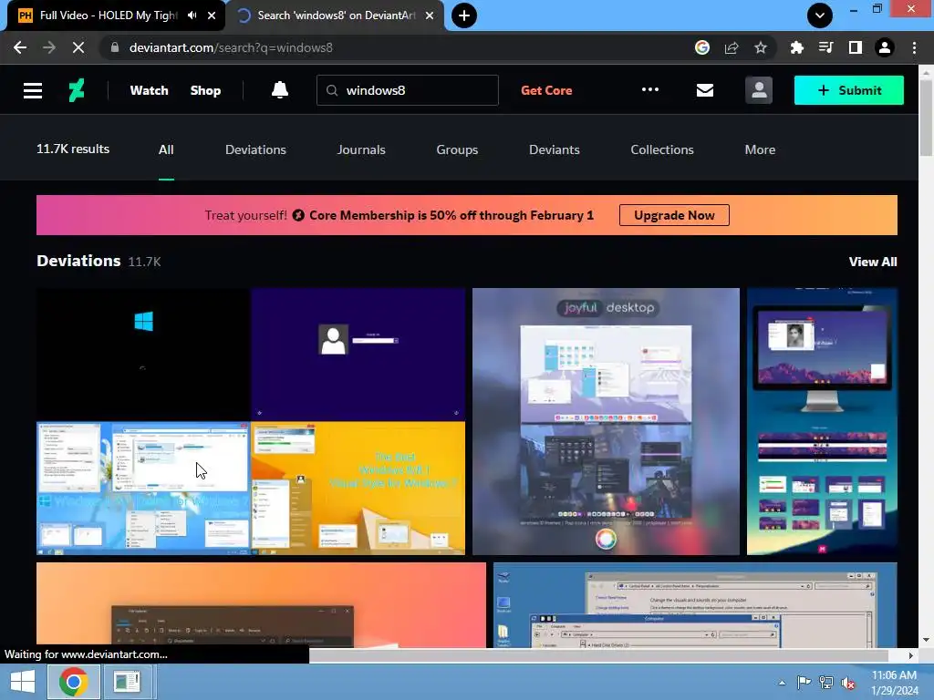Click the Google account icon in address bar
The width and height of the screenshot is (934, 700).
[x=702, y=47]
